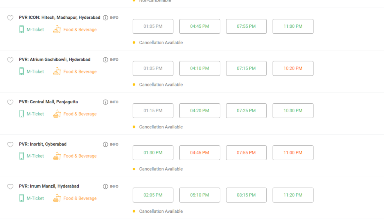Open PVR: Central Mall, Panjagutta cinema name
Image resolution: width=384 pixels, height=222 pixels.
(x=48, y=102)
